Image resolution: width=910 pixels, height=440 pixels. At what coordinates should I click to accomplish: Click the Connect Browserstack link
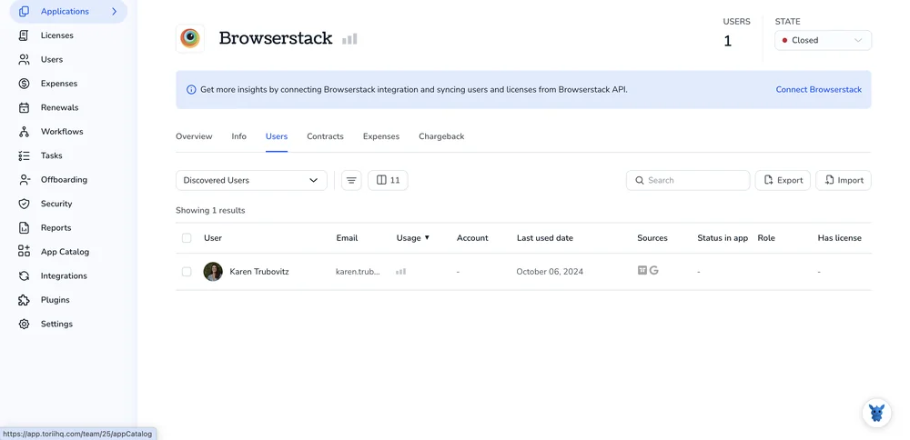pyautogui.click(x=819, y=90)
